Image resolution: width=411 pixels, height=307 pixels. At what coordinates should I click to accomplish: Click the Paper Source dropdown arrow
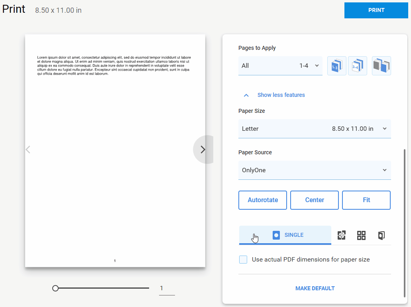[x=385, y=170]
